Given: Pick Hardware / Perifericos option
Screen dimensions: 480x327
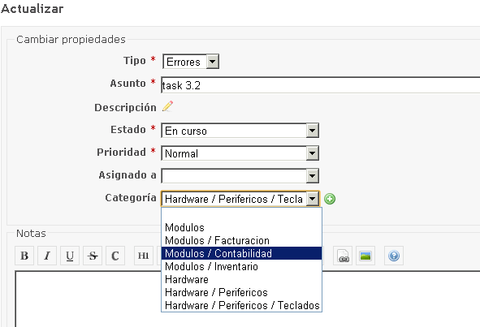Looking at the screenshot, I should tap(241, 292).
